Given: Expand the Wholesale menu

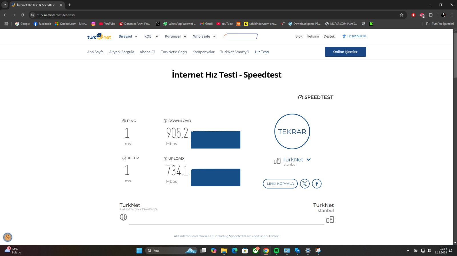Looking at the screenshot, I should click(x=204, y=36).
